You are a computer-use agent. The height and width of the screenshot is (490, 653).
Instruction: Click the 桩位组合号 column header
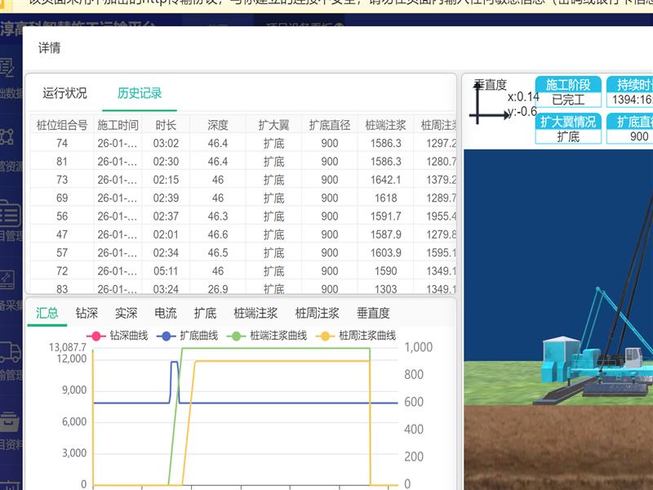(x=62, y=125)
